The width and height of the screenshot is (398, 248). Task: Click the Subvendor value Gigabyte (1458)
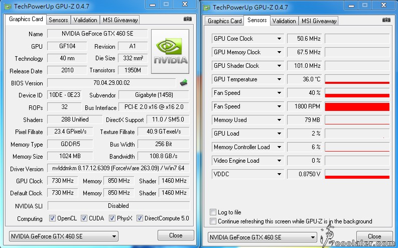(x=154, y=95)
